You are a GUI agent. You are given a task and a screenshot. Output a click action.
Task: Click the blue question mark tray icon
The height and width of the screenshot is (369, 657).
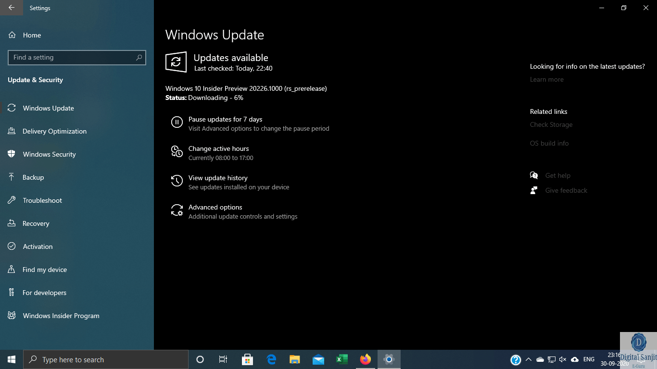click(516, 359)
